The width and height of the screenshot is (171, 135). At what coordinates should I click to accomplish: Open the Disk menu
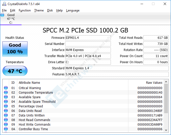50,10
